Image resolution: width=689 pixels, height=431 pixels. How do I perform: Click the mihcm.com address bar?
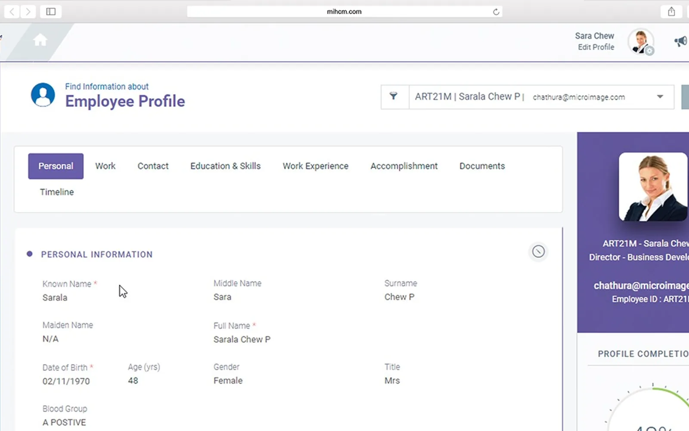(344, 12)
